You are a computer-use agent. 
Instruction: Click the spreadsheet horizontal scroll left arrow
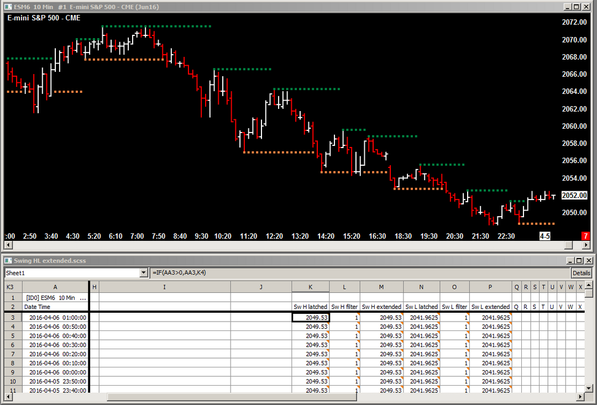tap(8, 397)
